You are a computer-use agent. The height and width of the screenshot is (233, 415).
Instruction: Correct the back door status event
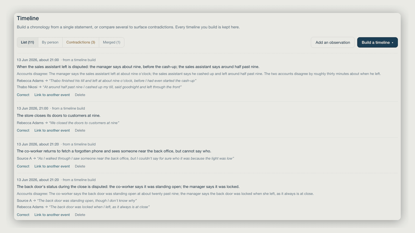point(23,215)
